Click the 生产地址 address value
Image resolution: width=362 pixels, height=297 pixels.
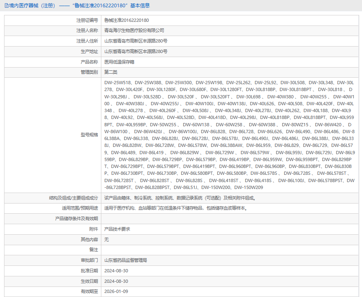point(136,51)
